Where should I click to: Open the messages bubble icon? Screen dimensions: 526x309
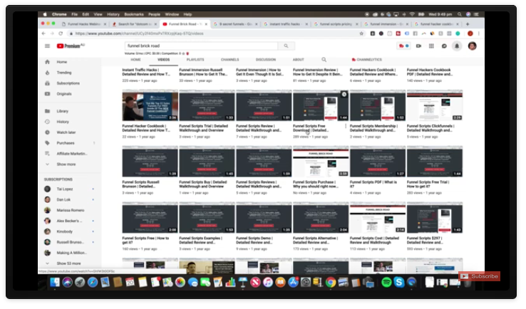444,46
